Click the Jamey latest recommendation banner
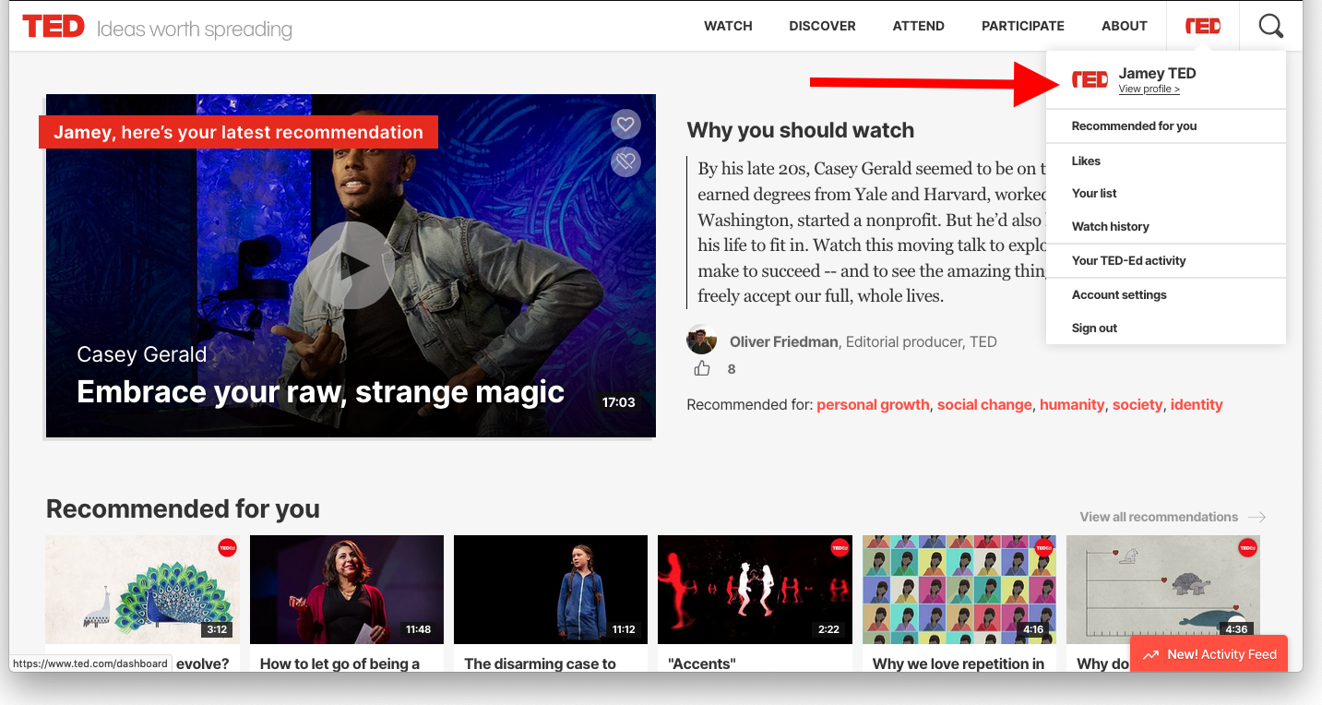Screen dimensions: 1322x705 (x=238, y=132)
